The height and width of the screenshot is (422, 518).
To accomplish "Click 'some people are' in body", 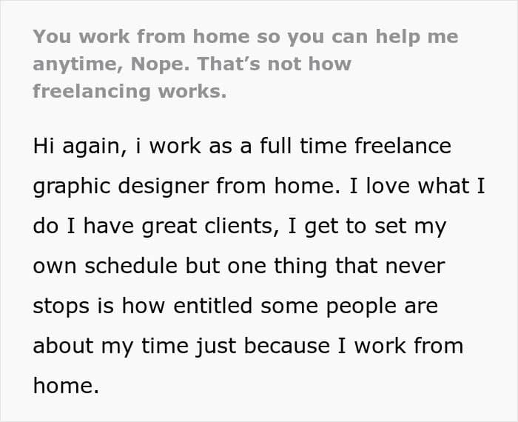I will pos(349,306).
